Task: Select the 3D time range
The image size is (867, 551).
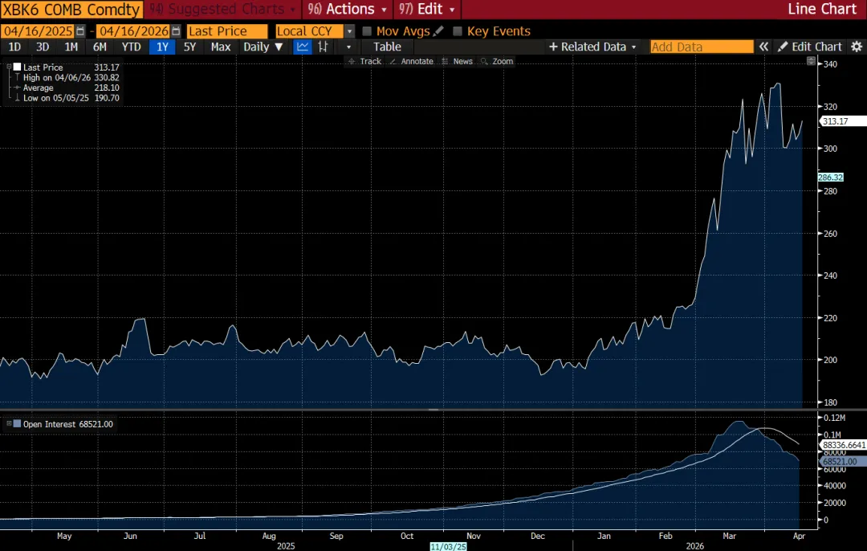Action: [43, 47]
